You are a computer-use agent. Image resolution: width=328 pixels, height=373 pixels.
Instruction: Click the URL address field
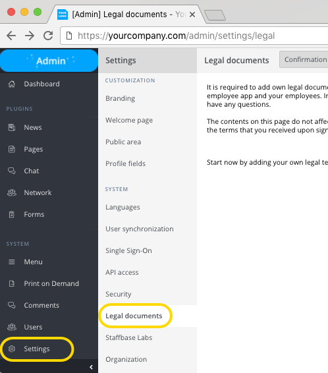(194, 36)
